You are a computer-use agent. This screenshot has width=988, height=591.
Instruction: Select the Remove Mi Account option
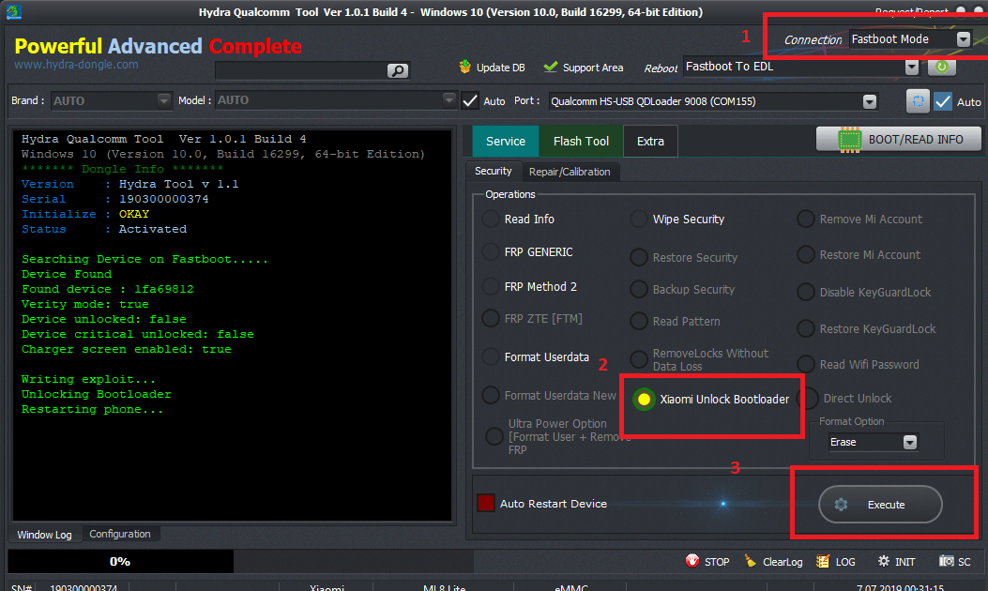pos(806,219)
